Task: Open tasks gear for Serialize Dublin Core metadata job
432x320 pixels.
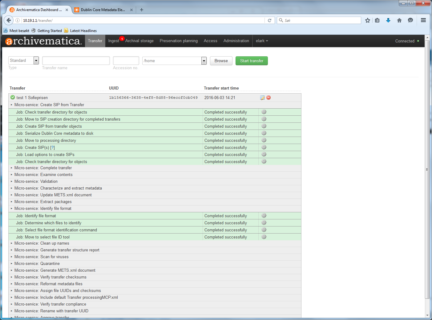Action: (x=264, y=133)
